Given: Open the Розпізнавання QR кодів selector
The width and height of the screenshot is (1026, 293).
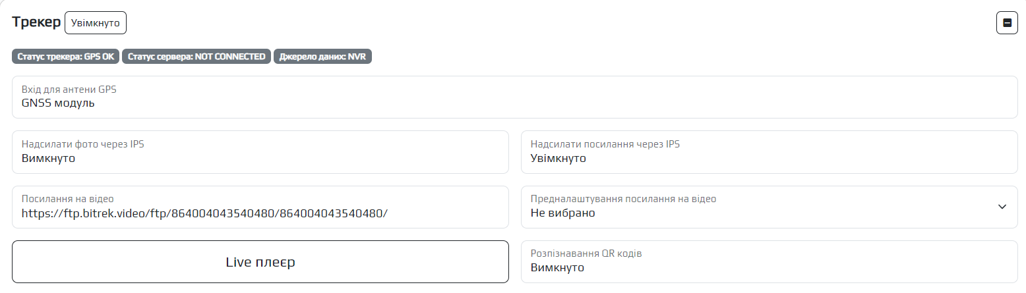Looking at the screenshot, I should [x=769, y=261].
